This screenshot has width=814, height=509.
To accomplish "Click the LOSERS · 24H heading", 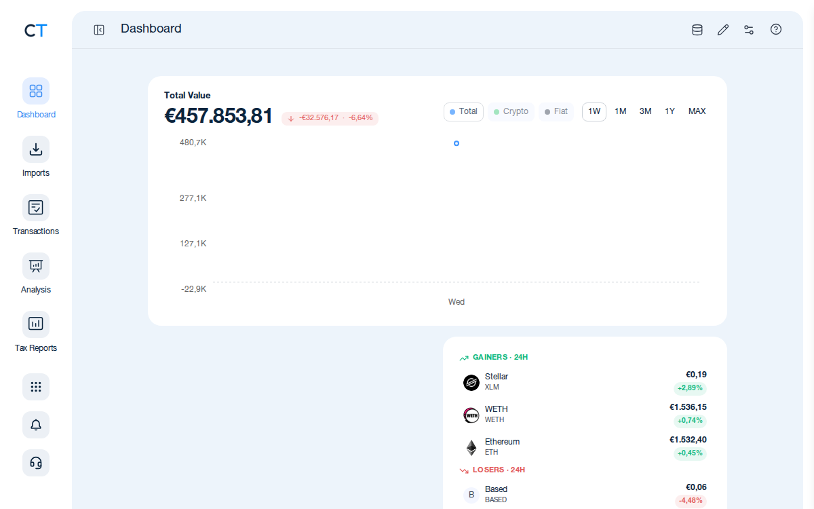I will [x=499, y=470].
